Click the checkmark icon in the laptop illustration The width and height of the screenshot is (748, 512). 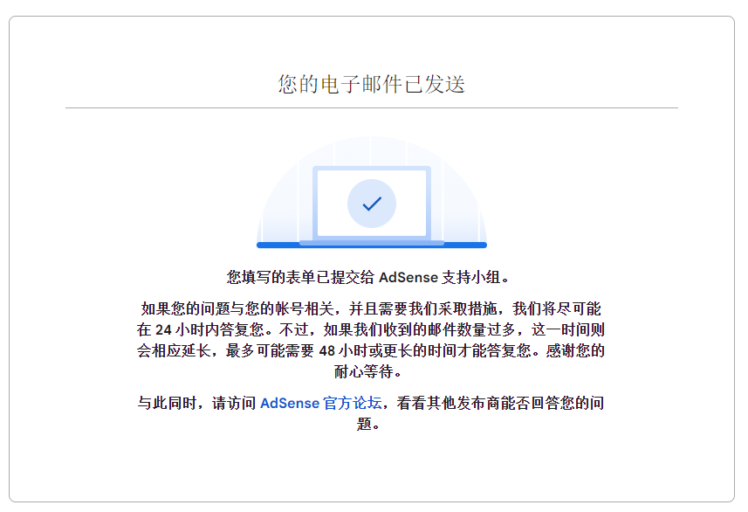[x=372, y=204]
